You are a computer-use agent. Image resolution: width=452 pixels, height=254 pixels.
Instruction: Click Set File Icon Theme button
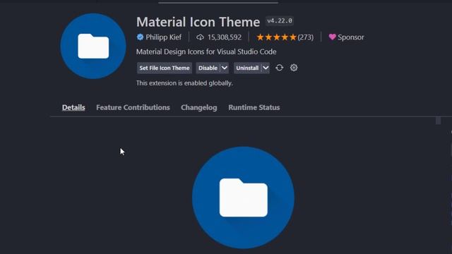coord(165,68)
